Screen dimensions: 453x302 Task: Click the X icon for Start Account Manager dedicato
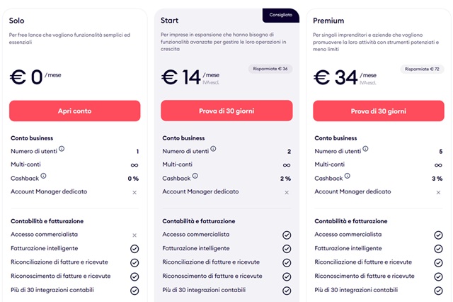click(287, 192)
